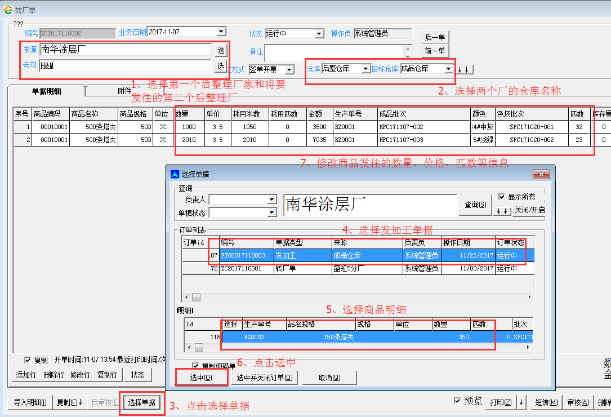Click the 转厂单 window title icon

[x=8, y=10]
